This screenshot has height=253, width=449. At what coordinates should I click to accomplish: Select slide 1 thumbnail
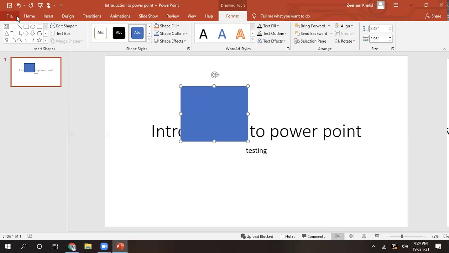[36, 72]
